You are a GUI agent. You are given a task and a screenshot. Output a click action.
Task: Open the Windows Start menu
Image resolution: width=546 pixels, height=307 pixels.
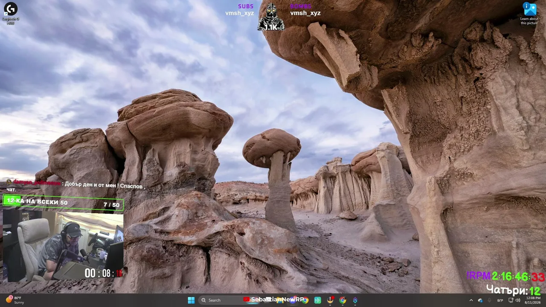click(191, 300)
